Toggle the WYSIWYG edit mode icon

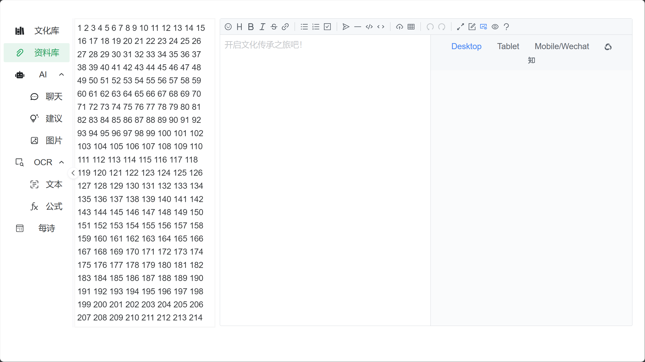472,27
